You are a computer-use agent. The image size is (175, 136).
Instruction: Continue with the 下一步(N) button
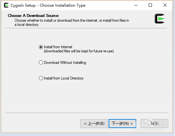click(122, 124)
